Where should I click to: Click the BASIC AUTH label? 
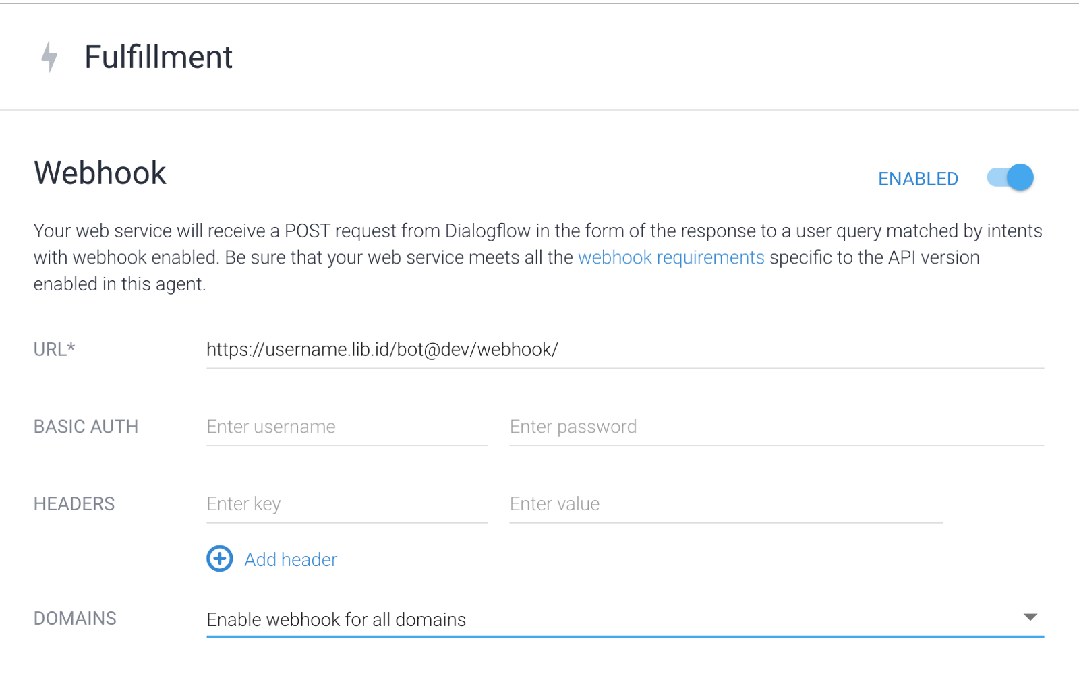tap(86, 427)
